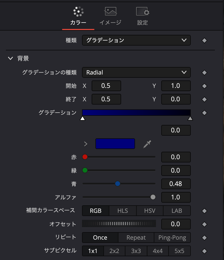Click keyframe diamond in オフセット row
The width and height of the screenshot is (224, 260).
[204, 224]
